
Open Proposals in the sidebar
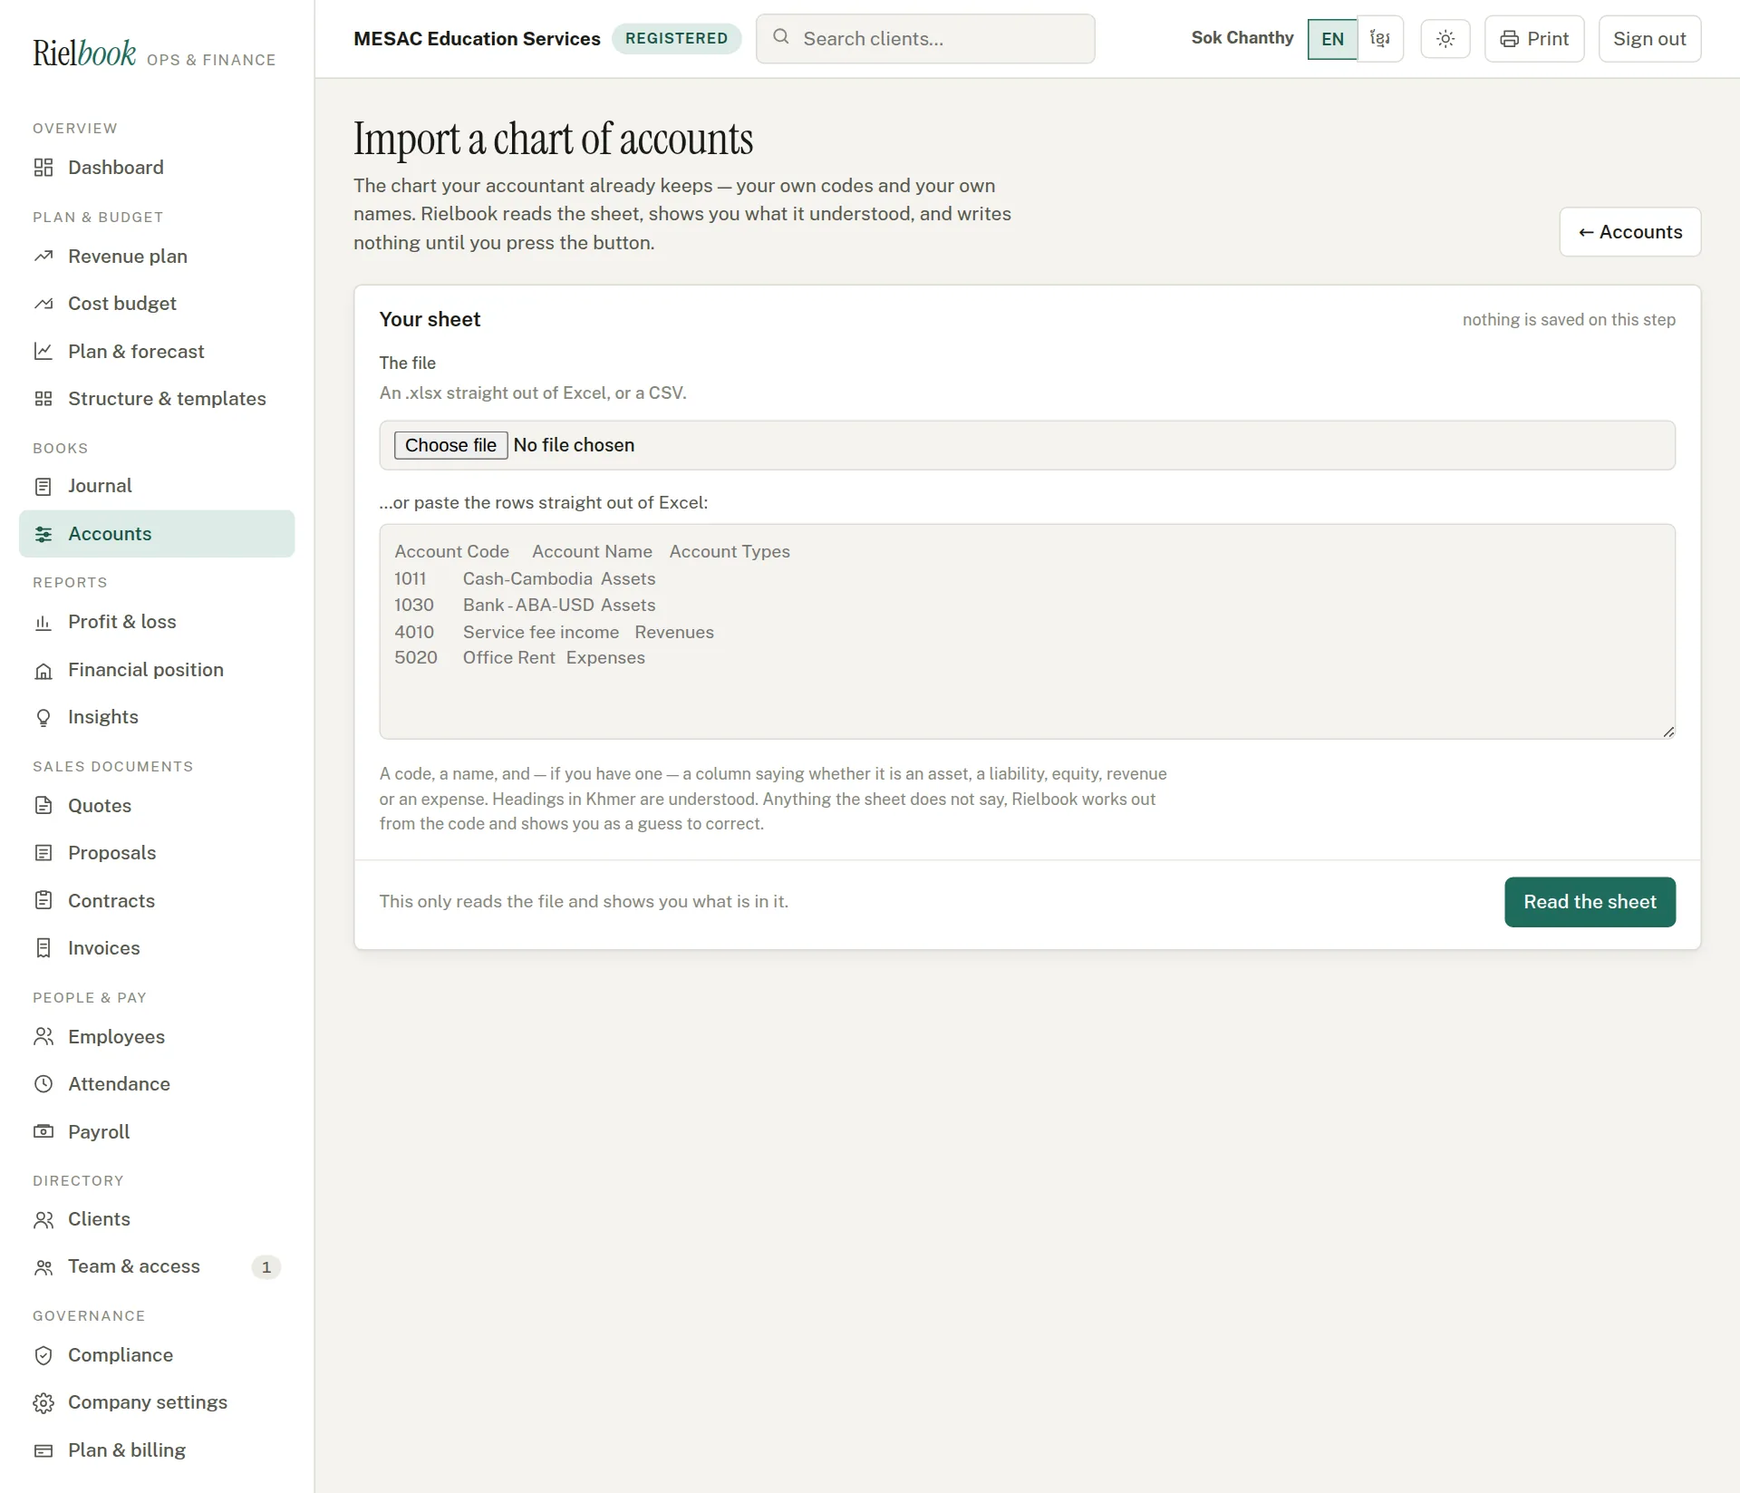[157, 853]
